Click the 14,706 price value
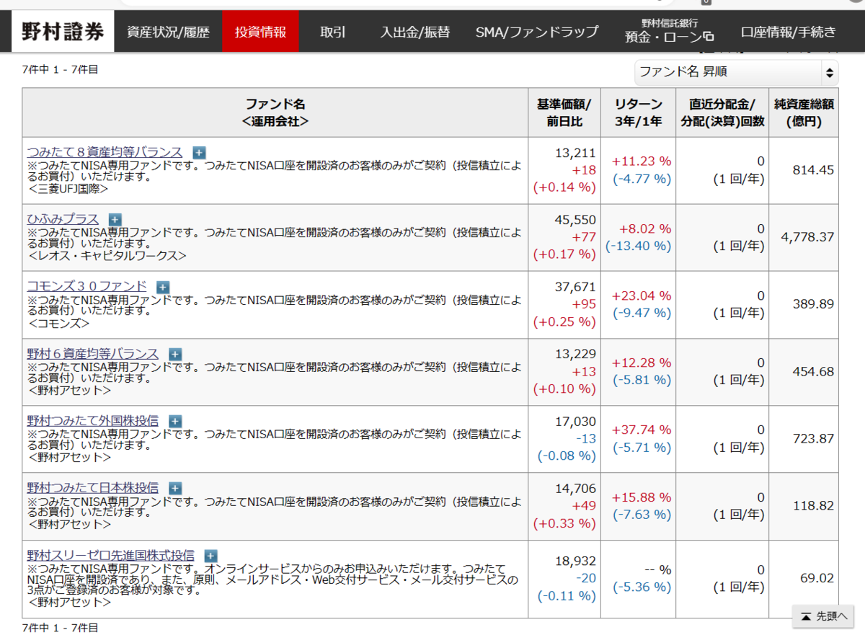865x635 pixels. pos(576,488)
